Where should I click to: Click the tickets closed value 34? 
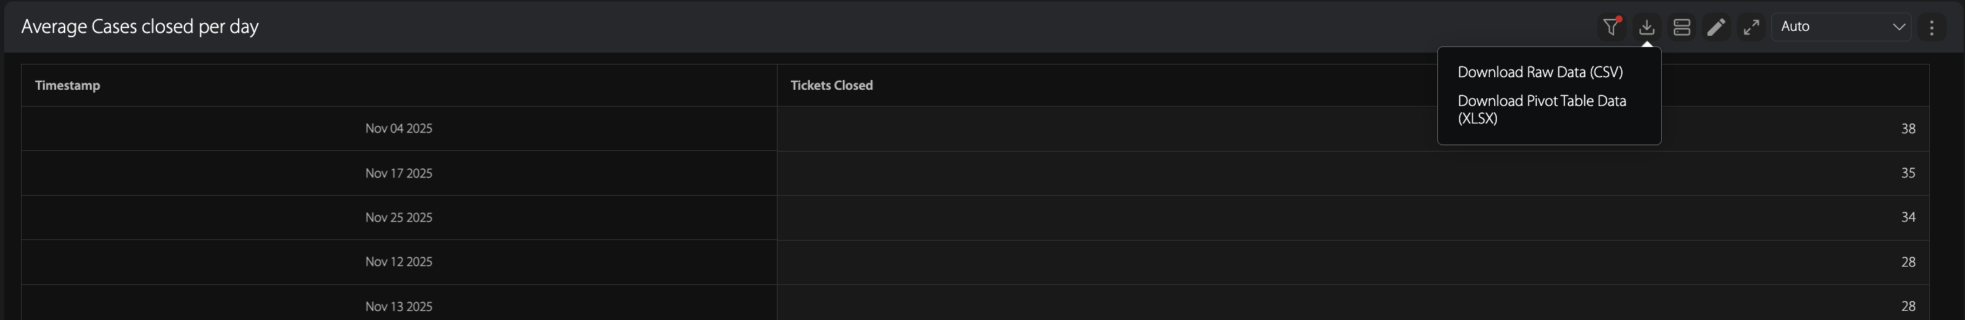click(x=1907, y=218)
